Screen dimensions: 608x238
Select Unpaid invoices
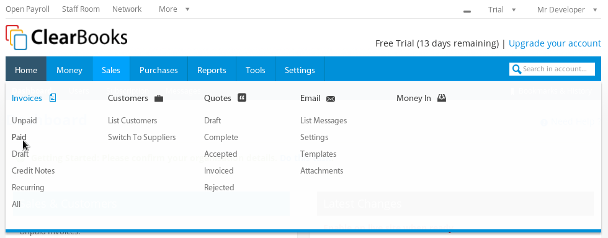point(24,121)
